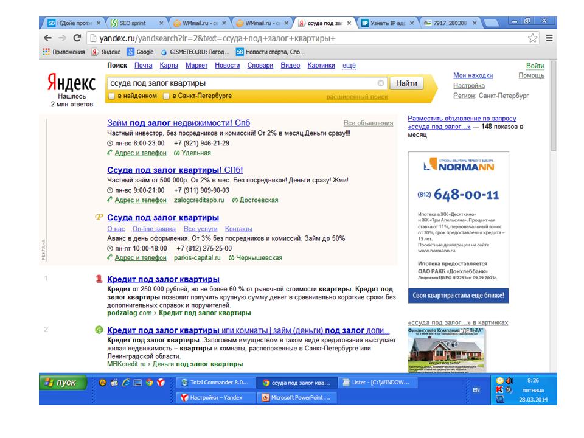Switch to Total Commander in the taskbar
This screenshot has width=584, height=438.
click(215, 383)
